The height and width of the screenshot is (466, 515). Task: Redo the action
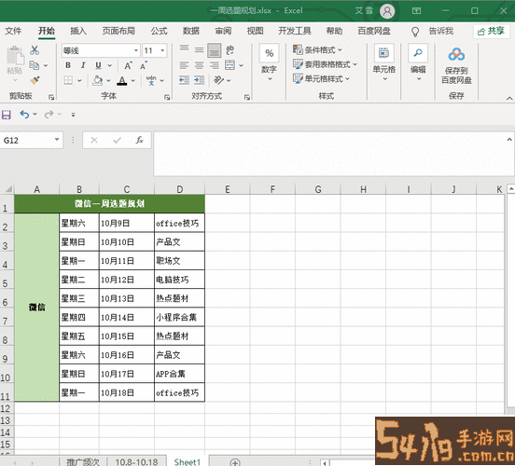[x=49, y=115]
